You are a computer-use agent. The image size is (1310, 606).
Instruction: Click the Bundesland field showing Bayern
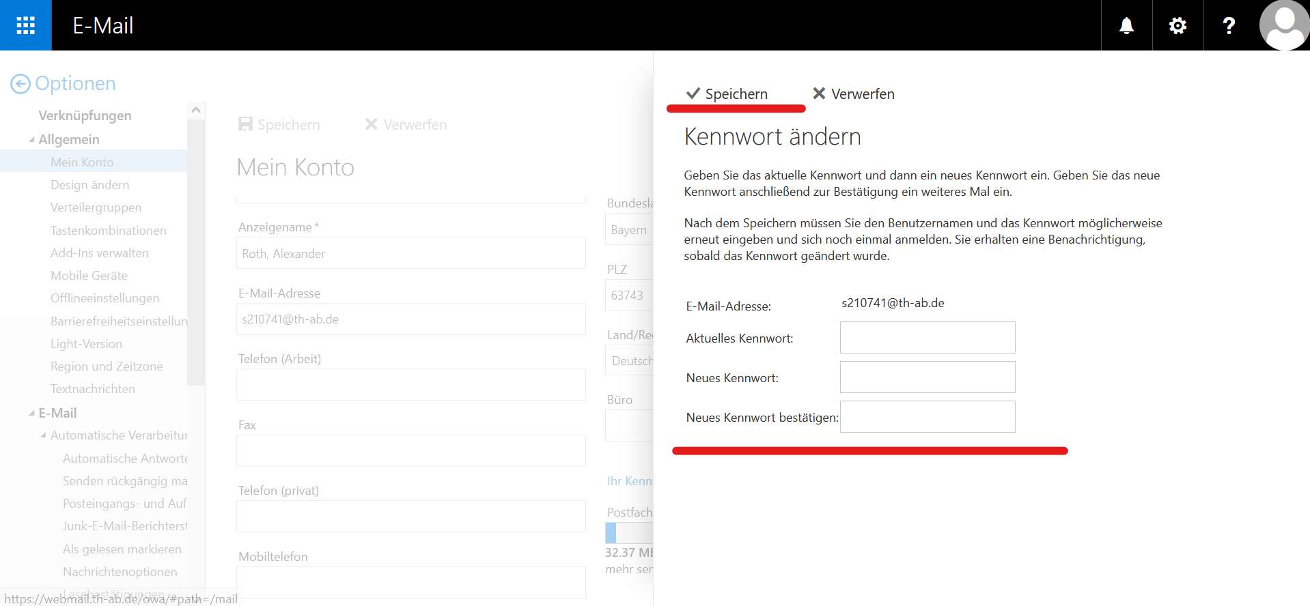coord(629,229)
